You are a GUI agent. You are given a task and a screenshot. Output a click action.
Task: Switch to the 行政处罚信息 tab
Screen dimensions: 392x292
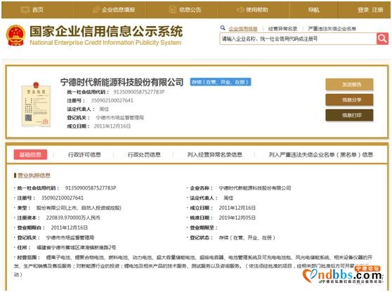click(144, 154)
